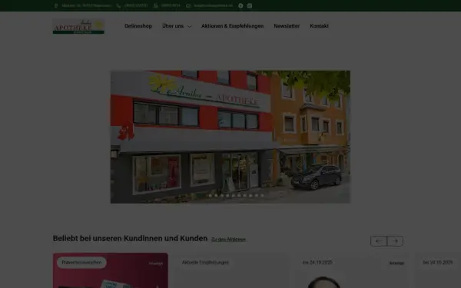Select the first carousel dot on the slider
This screenshot has height=288, width=461.
[211, 195]
